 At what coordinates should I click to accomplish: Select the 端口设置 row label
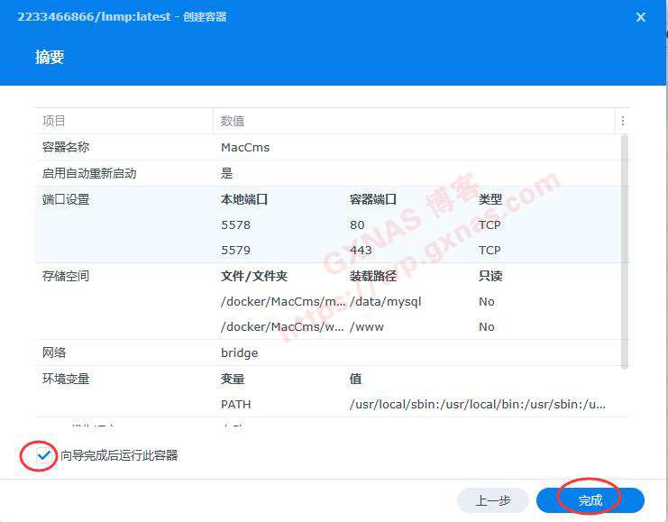66,199
